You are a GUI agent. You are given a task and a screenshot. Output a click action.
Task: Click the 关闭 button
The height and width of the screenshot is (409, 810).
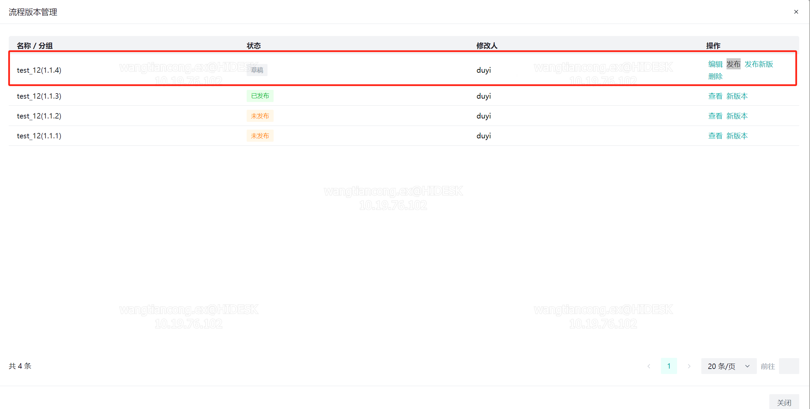784,402
